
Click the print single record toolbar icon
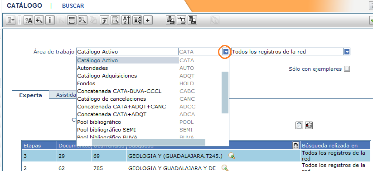[181, 20]
